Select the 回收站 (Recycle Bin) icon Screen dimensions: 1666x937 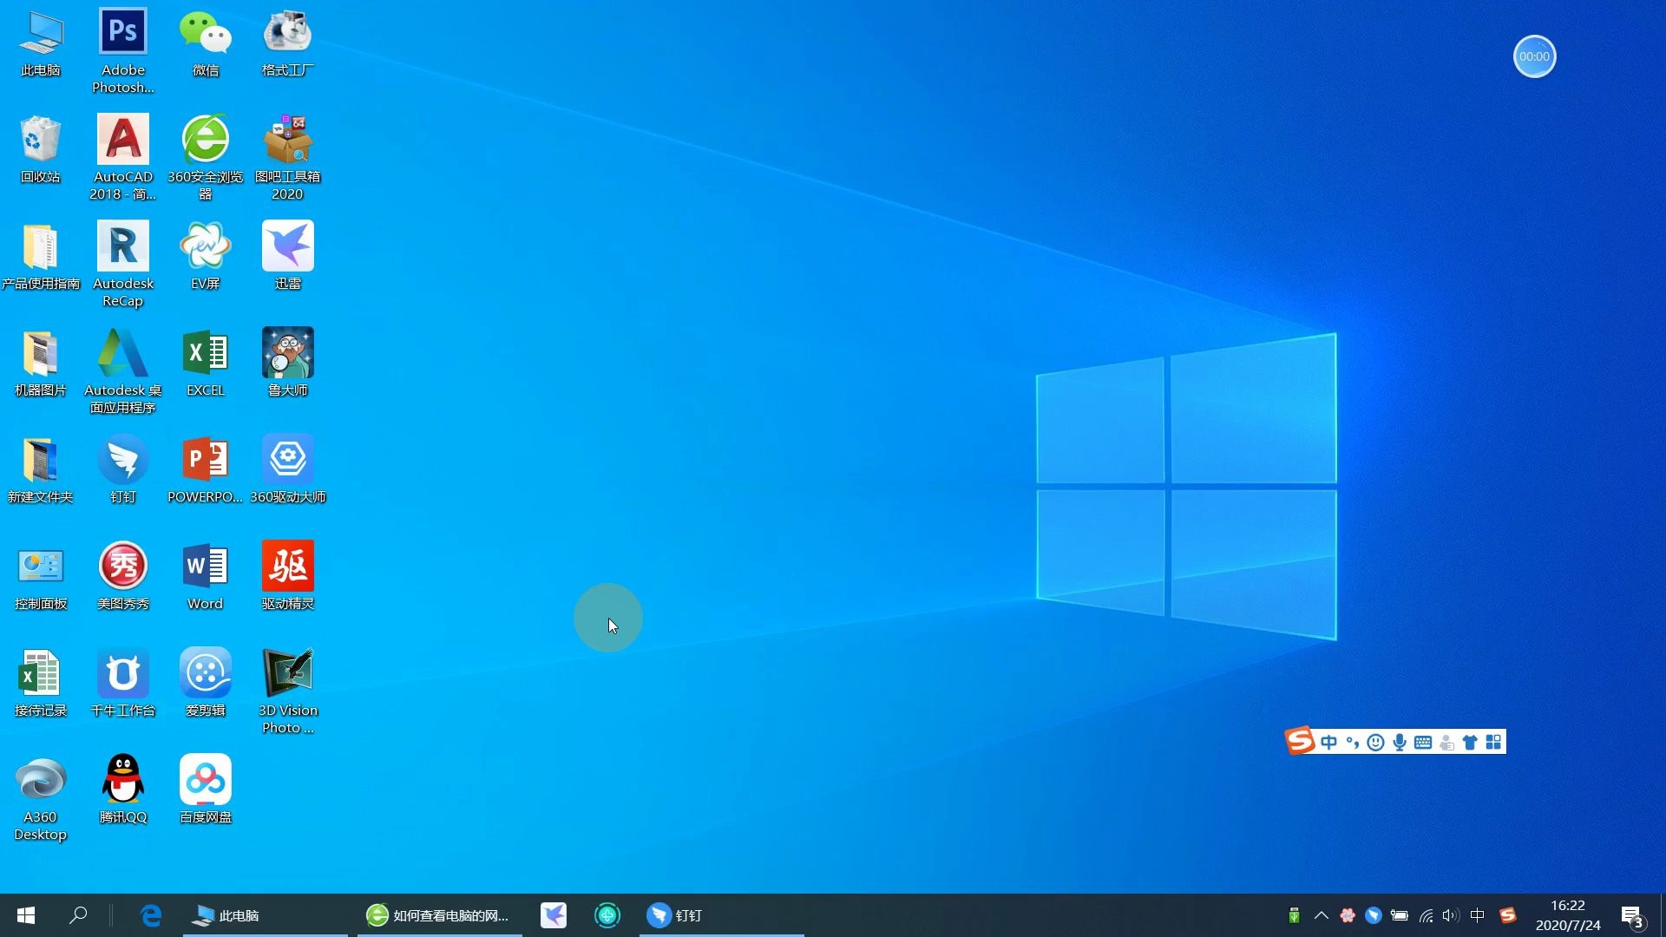click(x=41, y=149)
